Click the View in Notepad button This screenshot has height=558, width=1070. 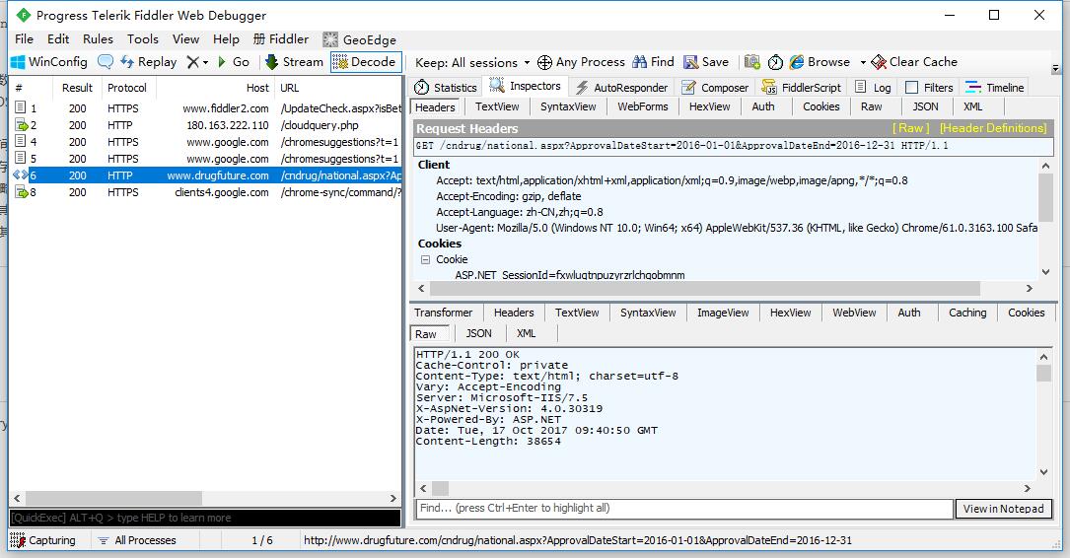coord(1003,509)
